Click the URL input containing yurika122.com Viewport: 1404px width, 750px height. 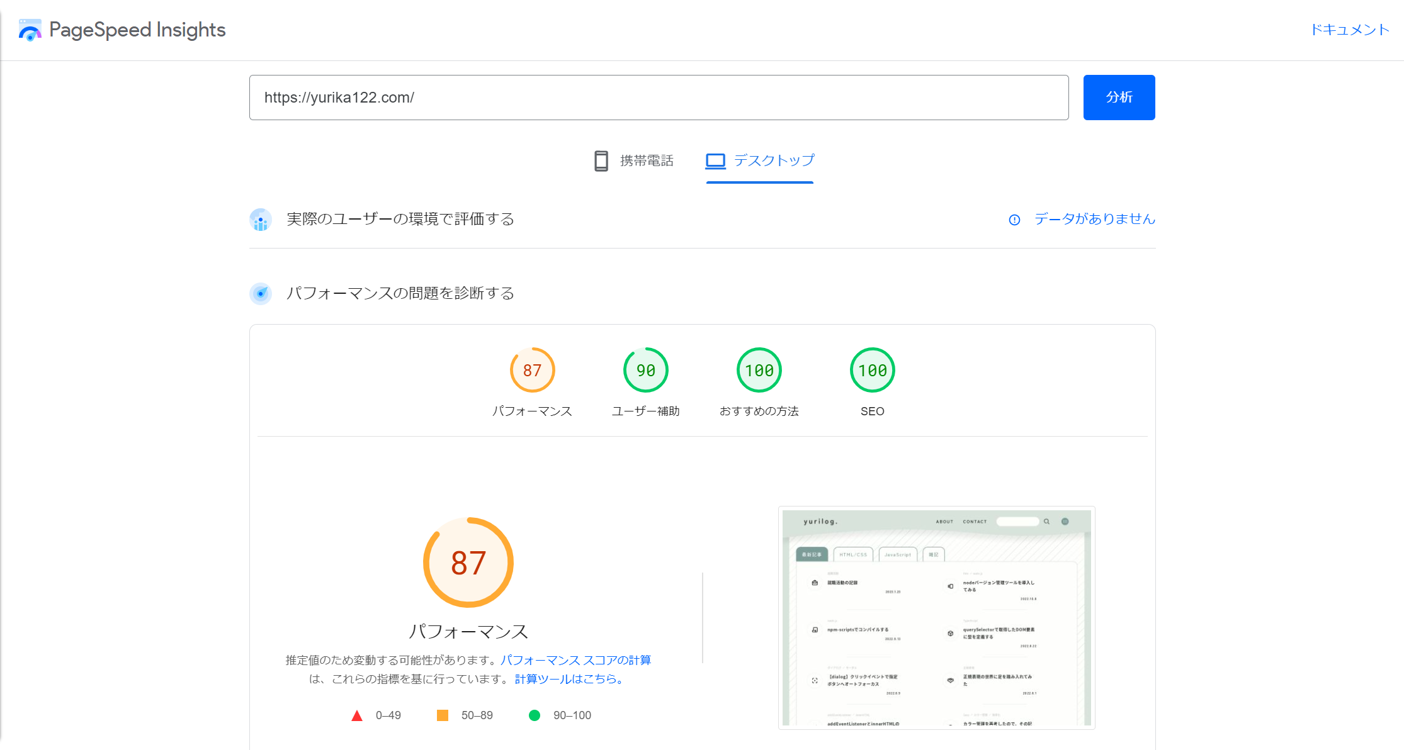(x=659, y=97)
